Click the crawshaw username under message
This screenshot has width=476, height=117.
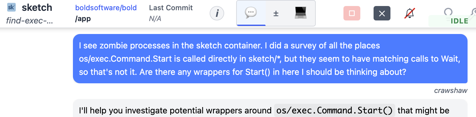pos(451,91)
